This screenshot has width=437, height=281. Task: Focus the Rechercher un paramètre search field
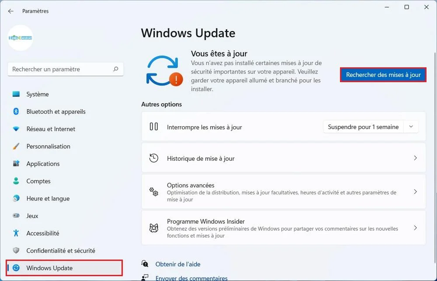[x=66, y=69]
